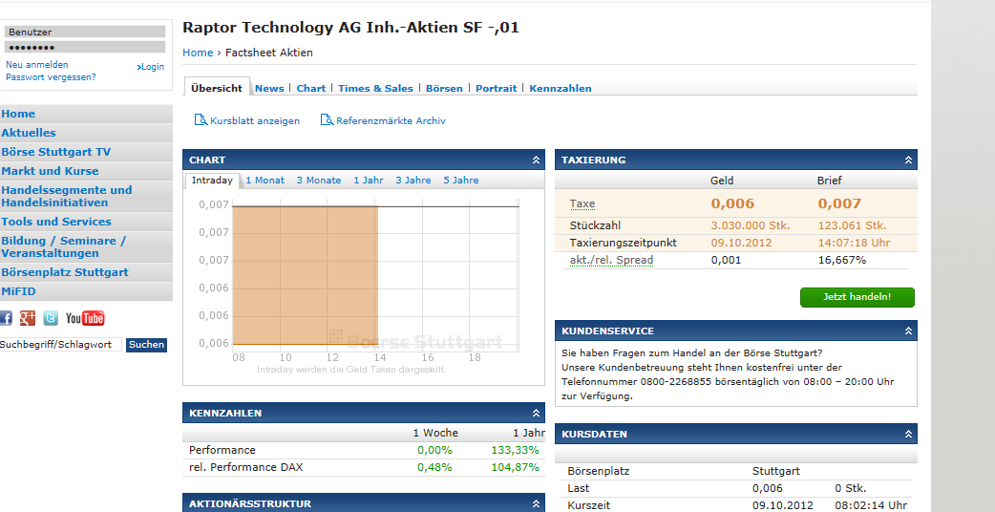Switch to the News tab
The height and width of the screenshot is (512, 995).
click(269, 88)
